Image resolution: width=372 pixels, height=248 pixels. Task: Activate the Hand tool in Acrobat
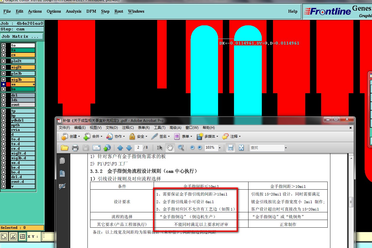pyautogui.click(x=170, y=148)
